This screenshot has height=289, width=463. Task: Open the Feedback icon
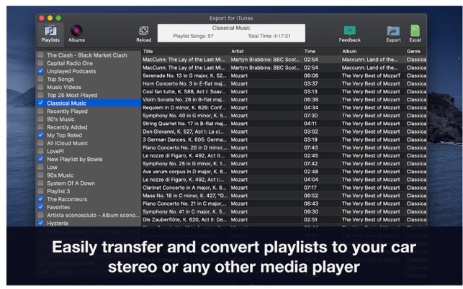[350, 31]
